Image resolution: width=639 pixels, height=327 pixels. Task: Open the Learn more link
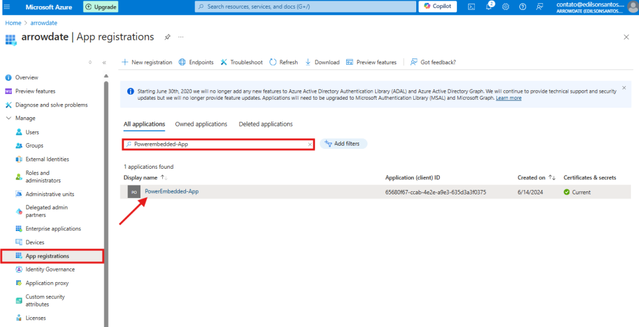click(509, 98)
